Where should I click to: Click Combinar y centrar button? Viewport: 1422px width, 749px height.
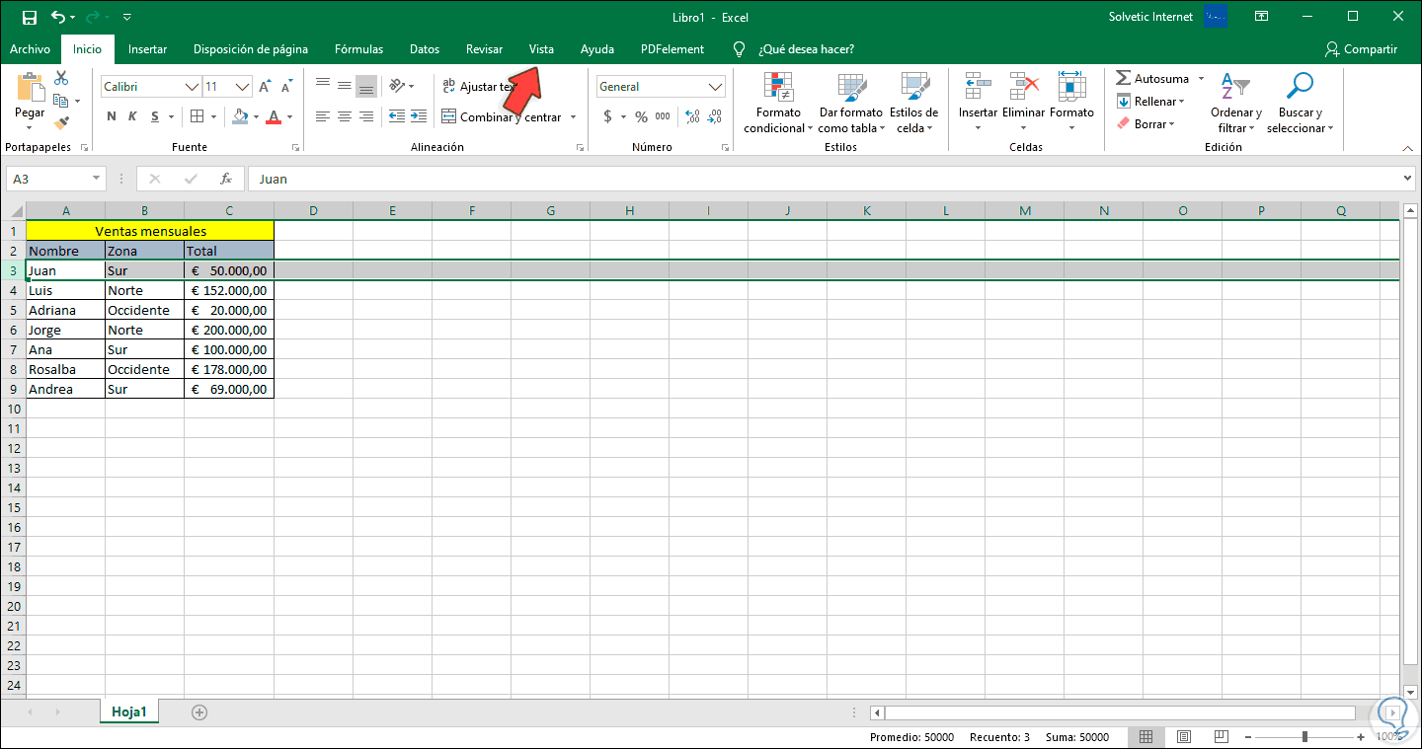pos(502,117)
